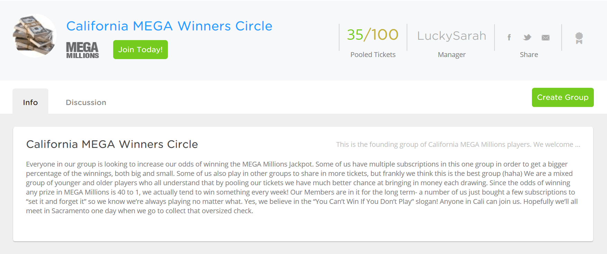Click the Manager label under LuckySarah

click(x=451, y=55)
